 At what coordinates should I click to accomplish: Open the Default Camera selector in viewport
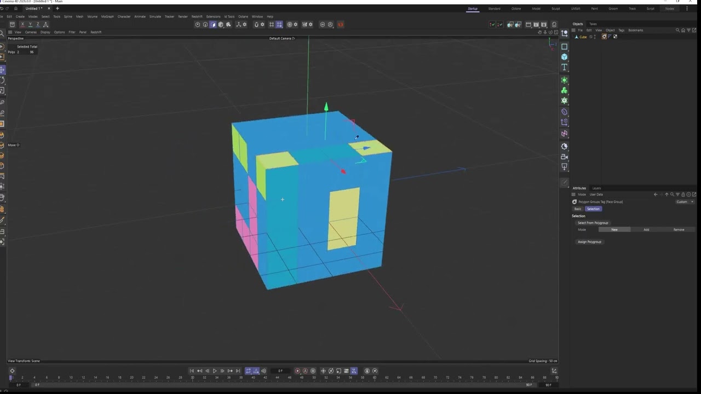282,38
